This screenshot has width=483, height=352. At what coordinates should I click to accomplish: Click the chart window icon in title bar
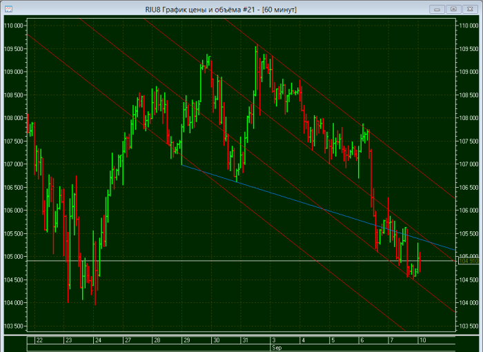8,9
